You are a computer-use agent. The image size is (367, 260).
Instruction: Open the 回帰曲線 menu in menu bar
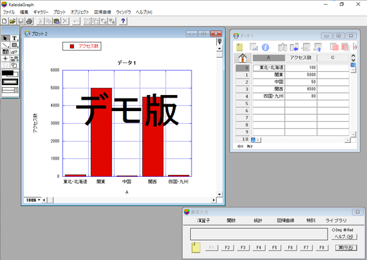click(x=102, y=12)
